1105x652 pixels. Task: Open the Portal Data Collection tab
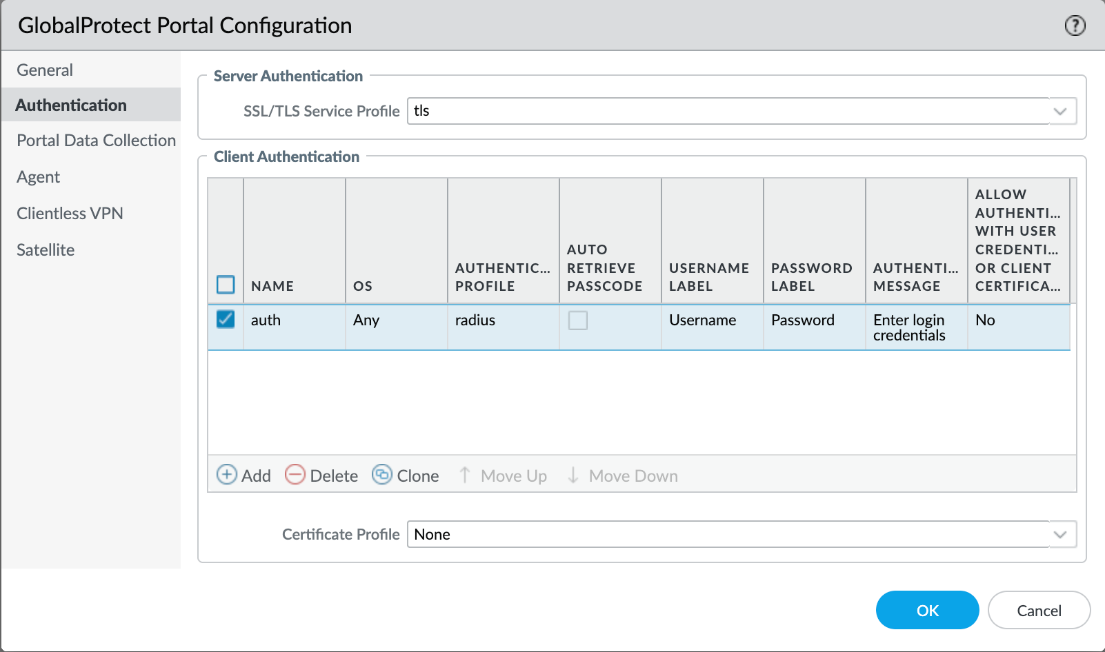(96, 141)
